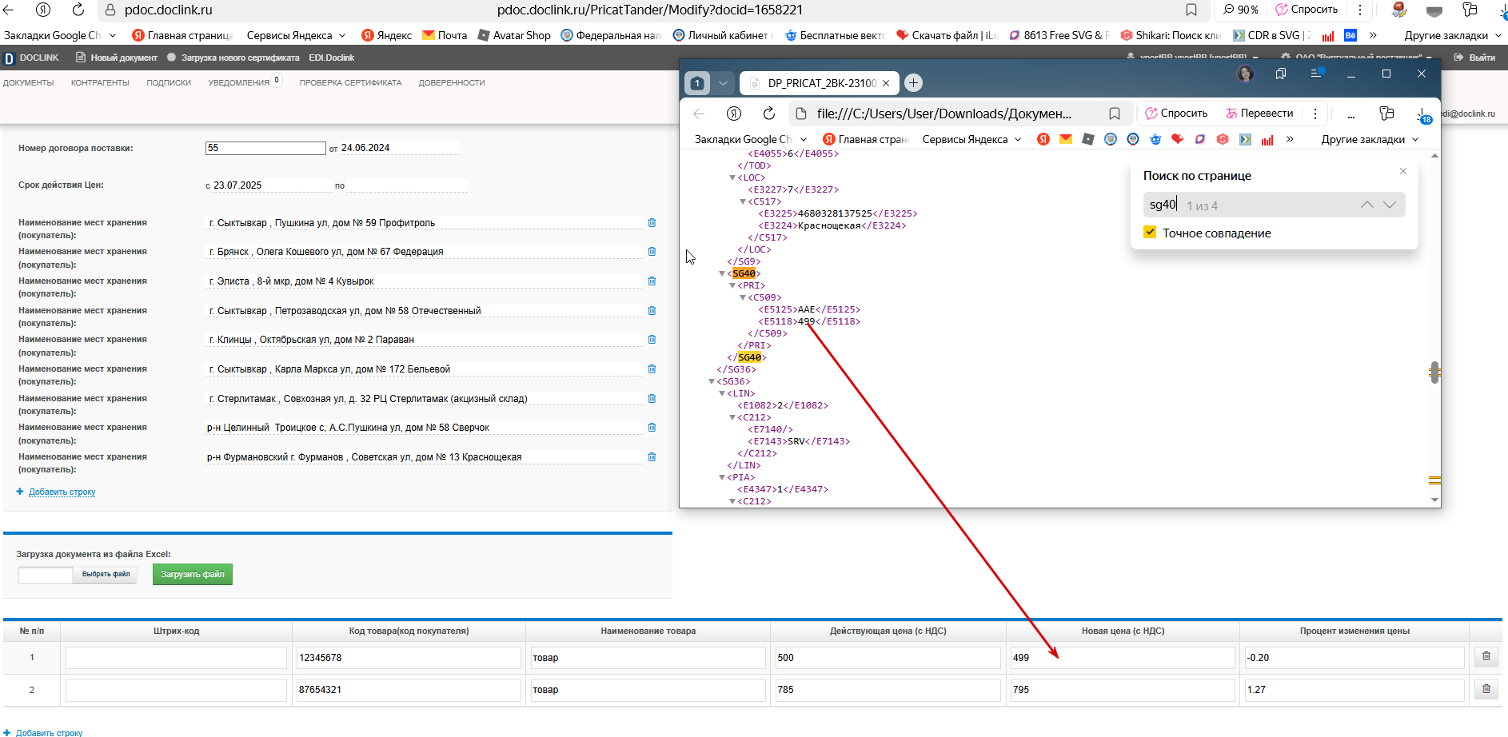Toggle Точное совпадение checkbox

[x=1150, y=232]
